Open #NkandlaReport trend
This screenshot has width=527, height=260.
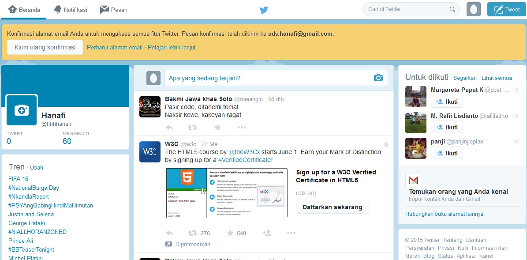tap(29, 196)
